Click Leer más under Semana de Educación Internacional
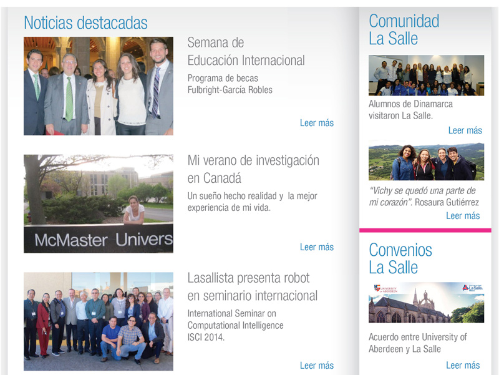 317,123
